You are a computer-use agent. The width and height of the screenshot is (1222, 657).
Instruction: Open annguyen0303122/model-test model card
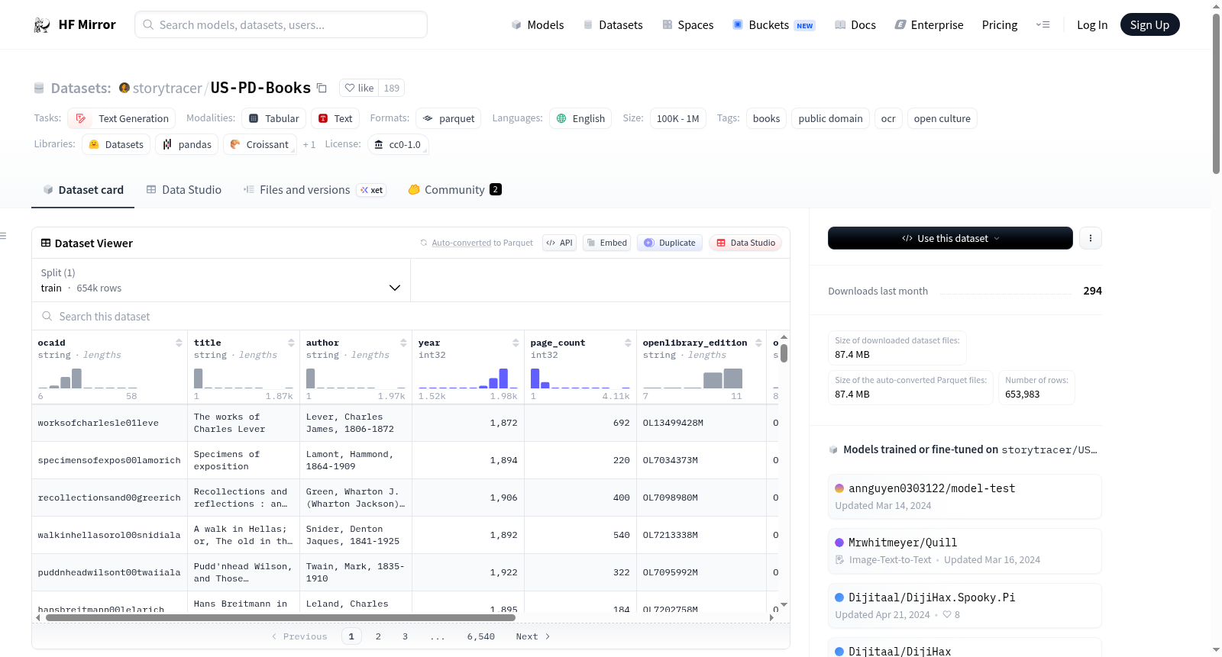(965, 497)
